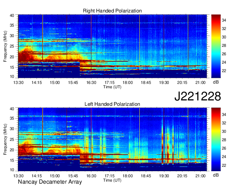Click the upper plot's dB color bar
This screenshot has height=186, width=230.
(x=216, y=46)
